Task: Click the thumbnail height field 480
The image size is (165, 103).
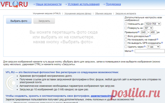Action: click(153, 32)
